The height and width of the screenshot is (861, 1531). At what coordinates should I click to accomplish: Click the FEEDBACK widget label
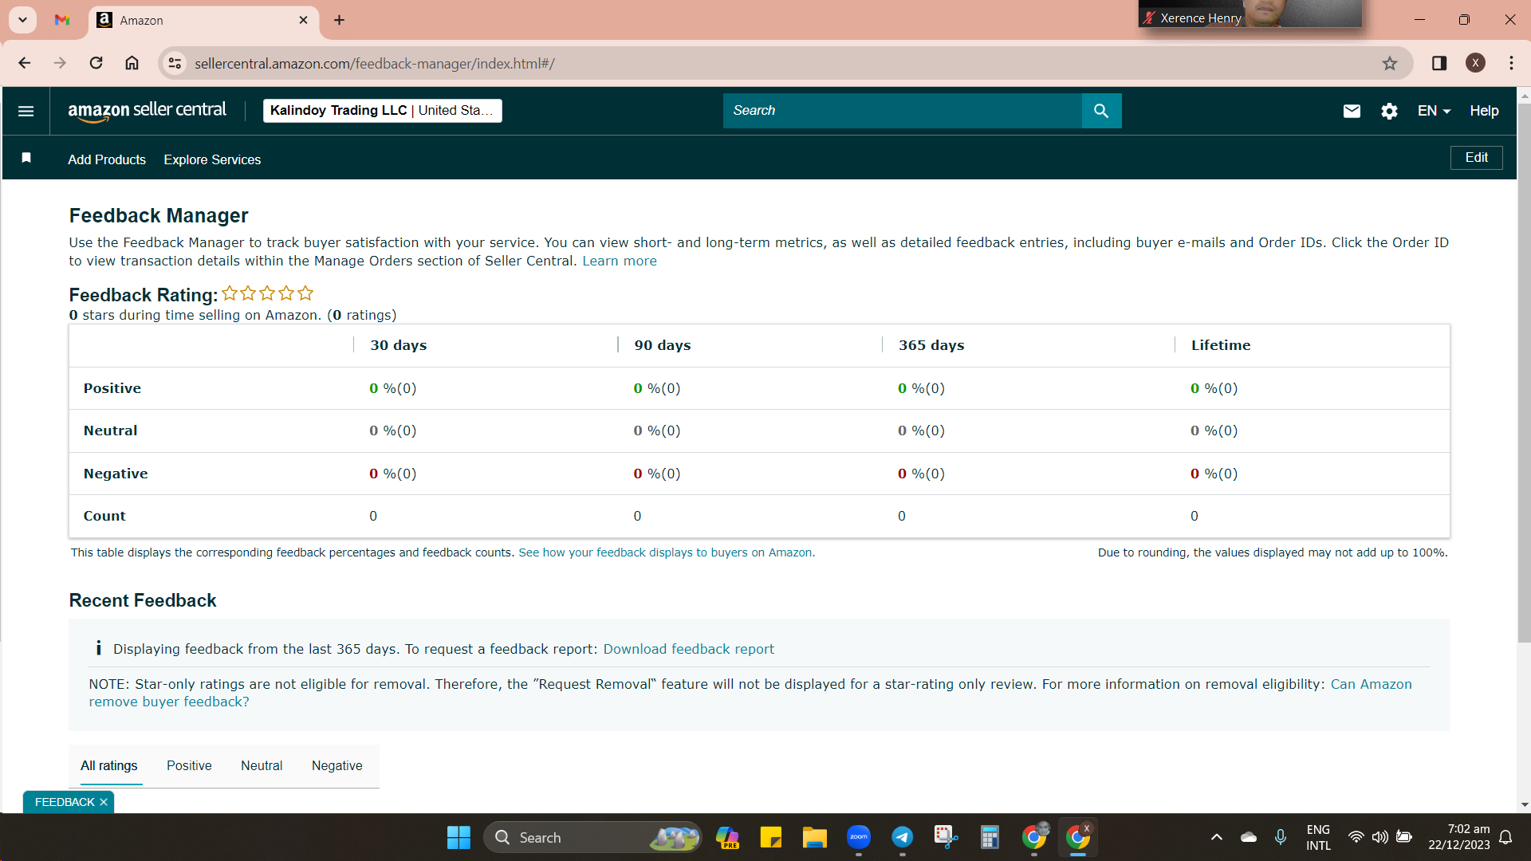(x=65, y=802)
